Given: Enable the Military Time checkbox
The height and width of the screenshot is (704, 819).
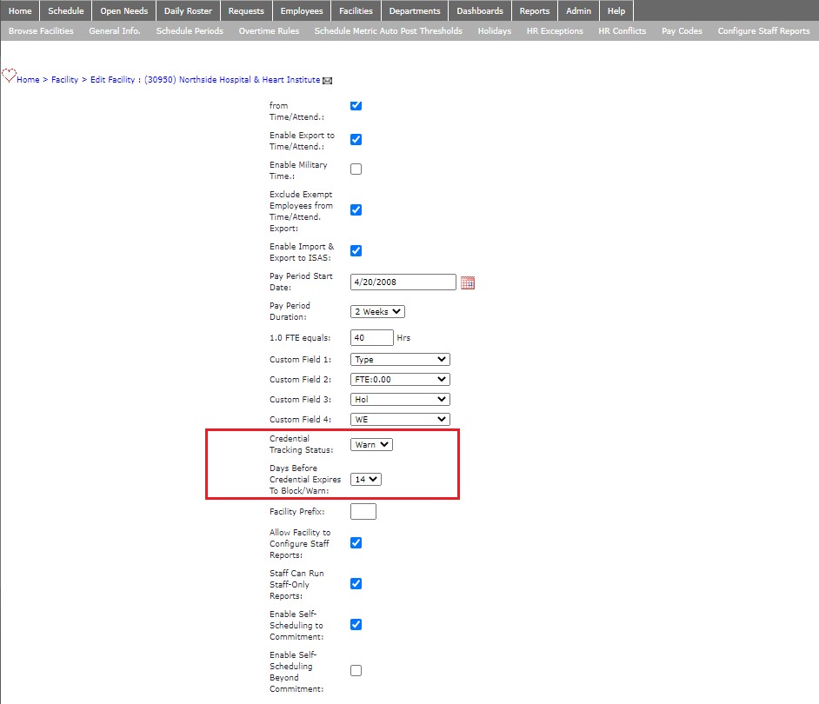Looking at the screenshot, I should click(356, 169).
